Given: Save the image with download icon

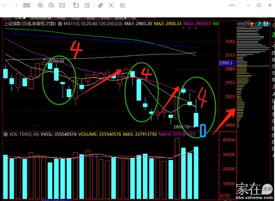Looking at the screenshot, I should point(122,5).
